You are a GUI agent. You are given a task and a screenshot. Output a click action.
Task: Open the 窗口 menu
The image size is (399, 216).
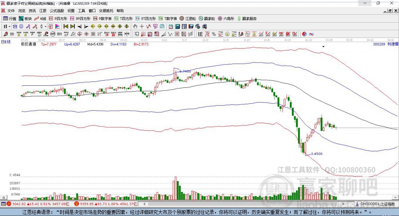click(92, 11)
